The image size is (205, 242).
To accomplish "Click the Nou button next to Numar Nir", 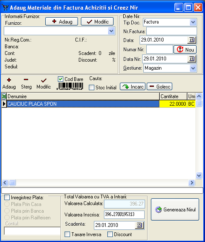I will tap(185, 49).
